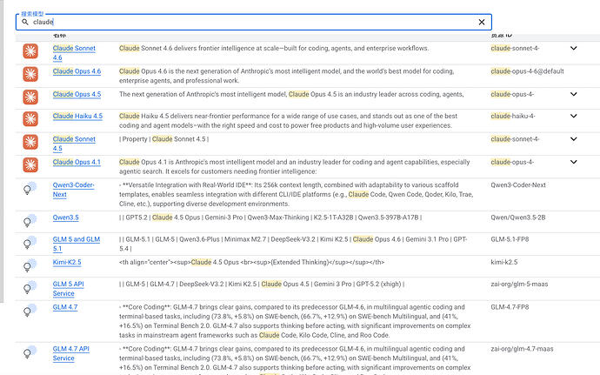The height and width of the screenshot is (375, 600).
Task: Expand the Claude Opus 4.1 row chevron
Action: (x=573, y=162)
